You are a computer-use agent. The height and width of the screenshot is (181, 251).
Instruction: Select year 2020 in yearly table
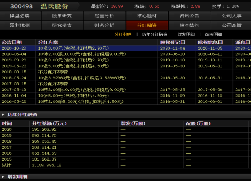[7, 130]
